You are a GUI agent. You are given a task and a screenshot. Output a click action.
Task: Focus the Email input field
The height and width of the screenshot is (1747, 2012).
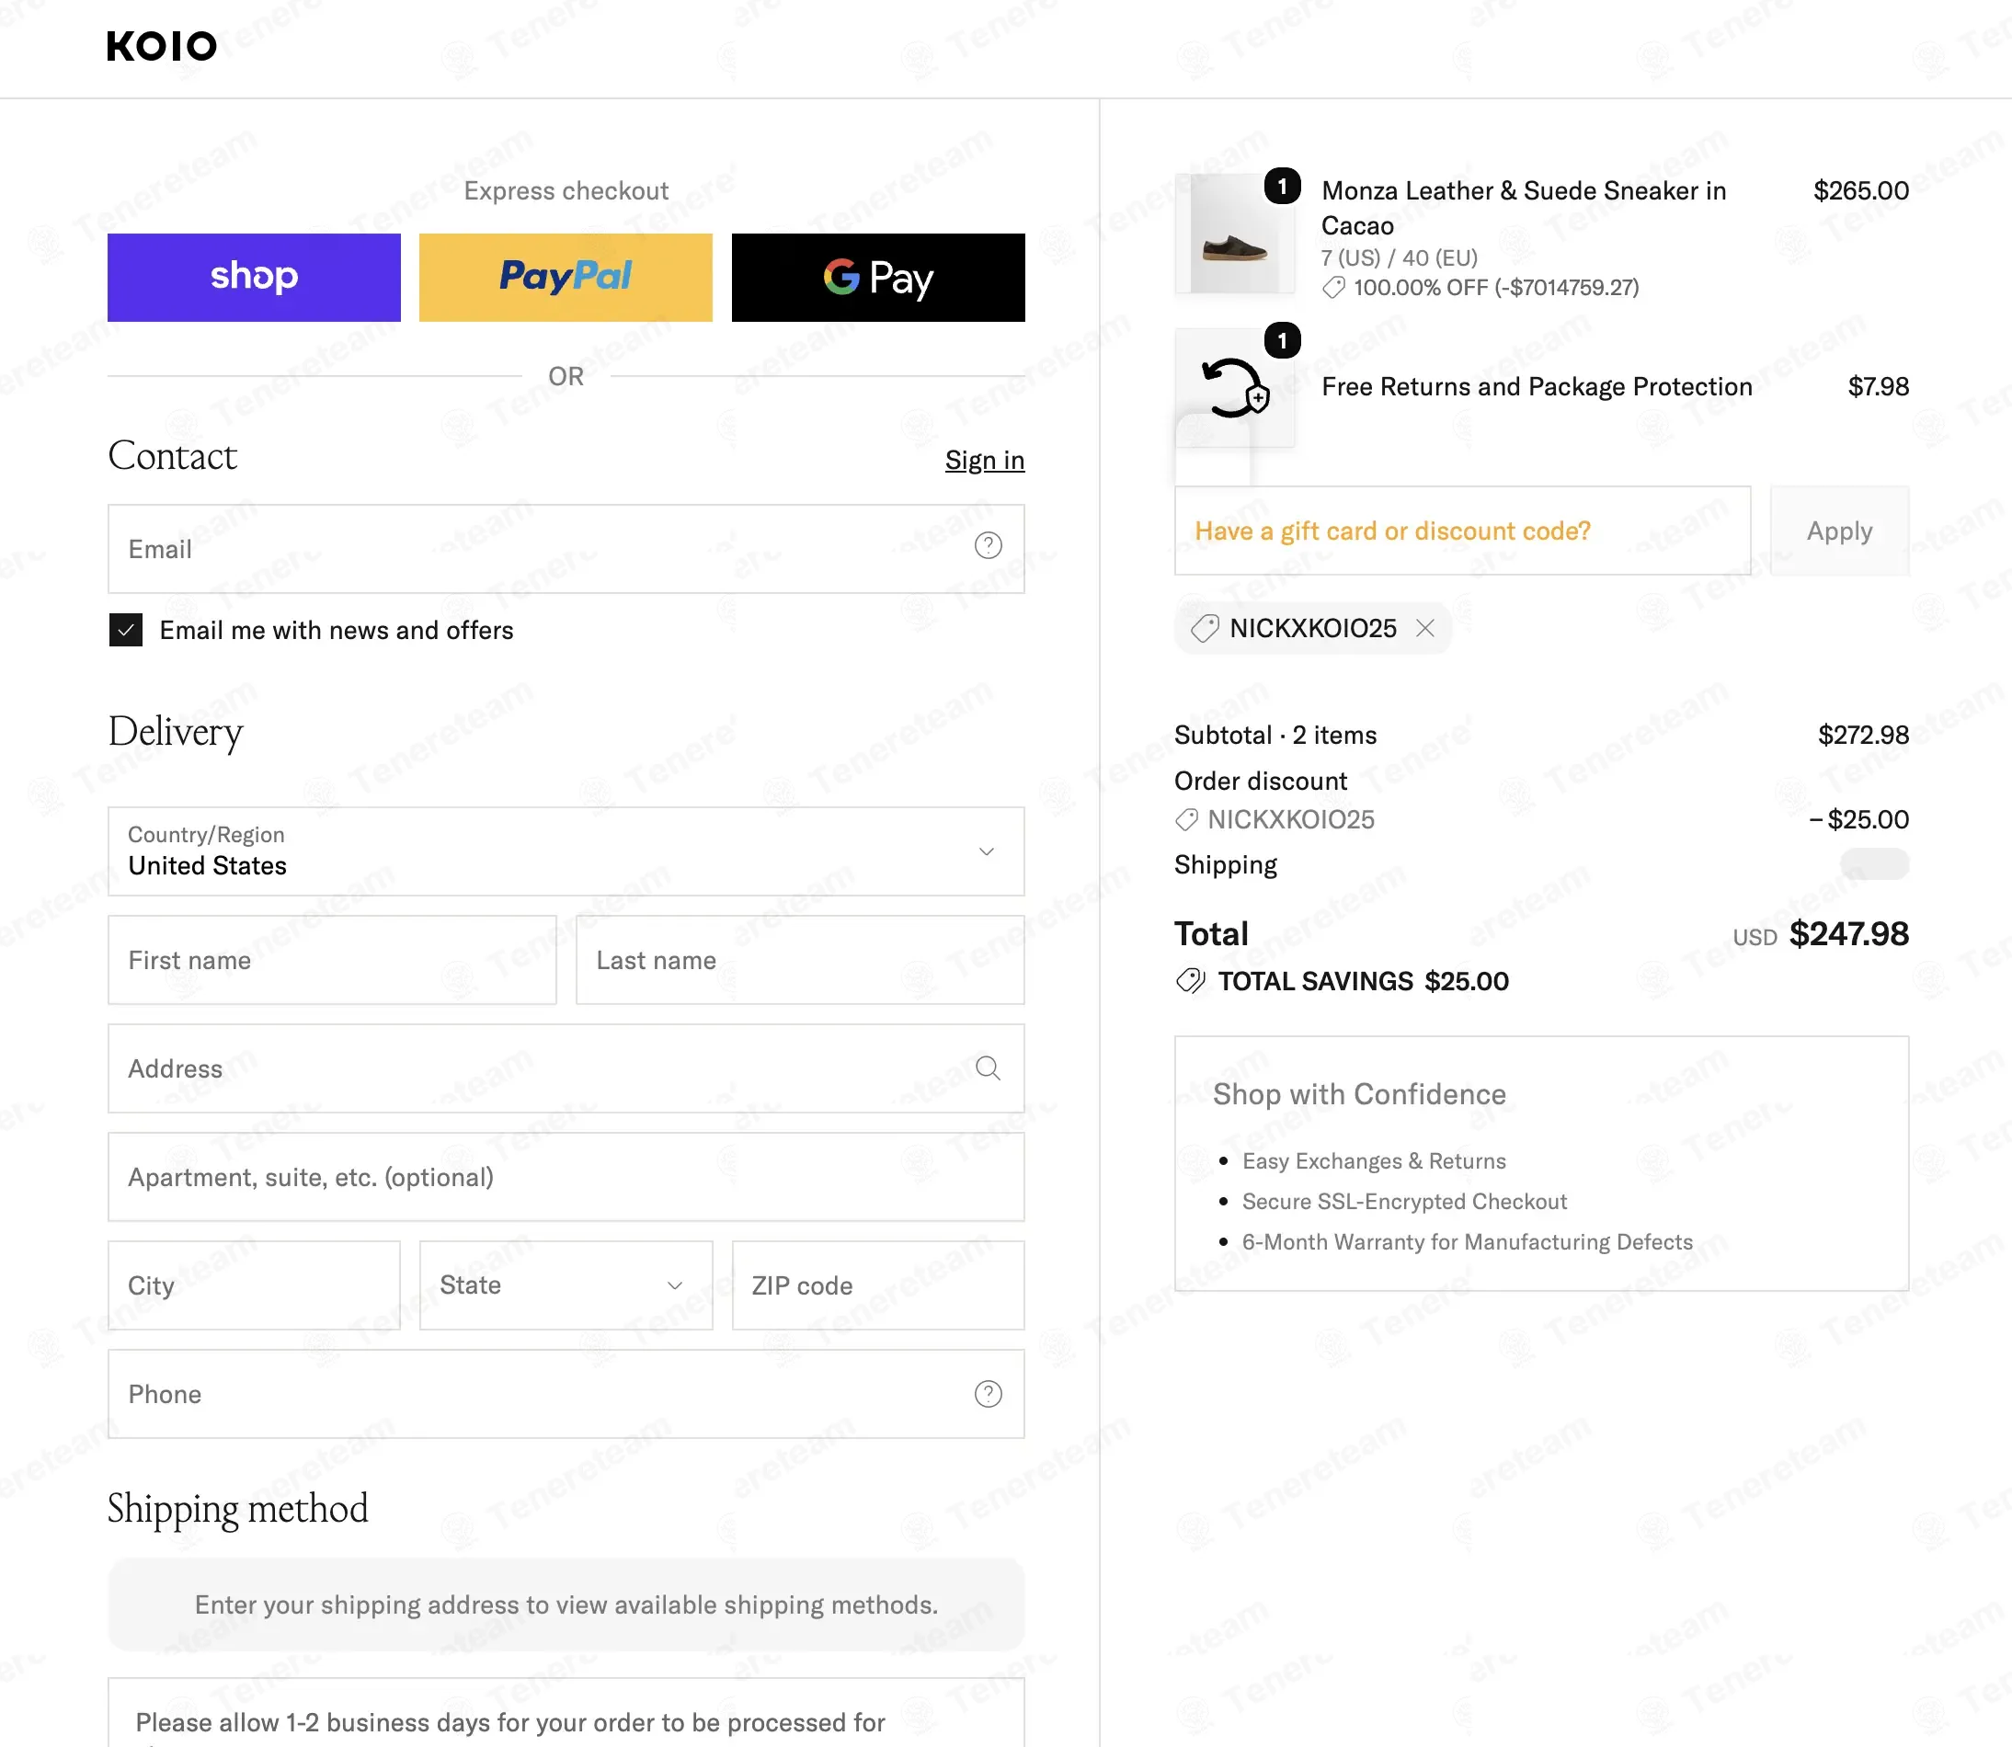point(566,549)
